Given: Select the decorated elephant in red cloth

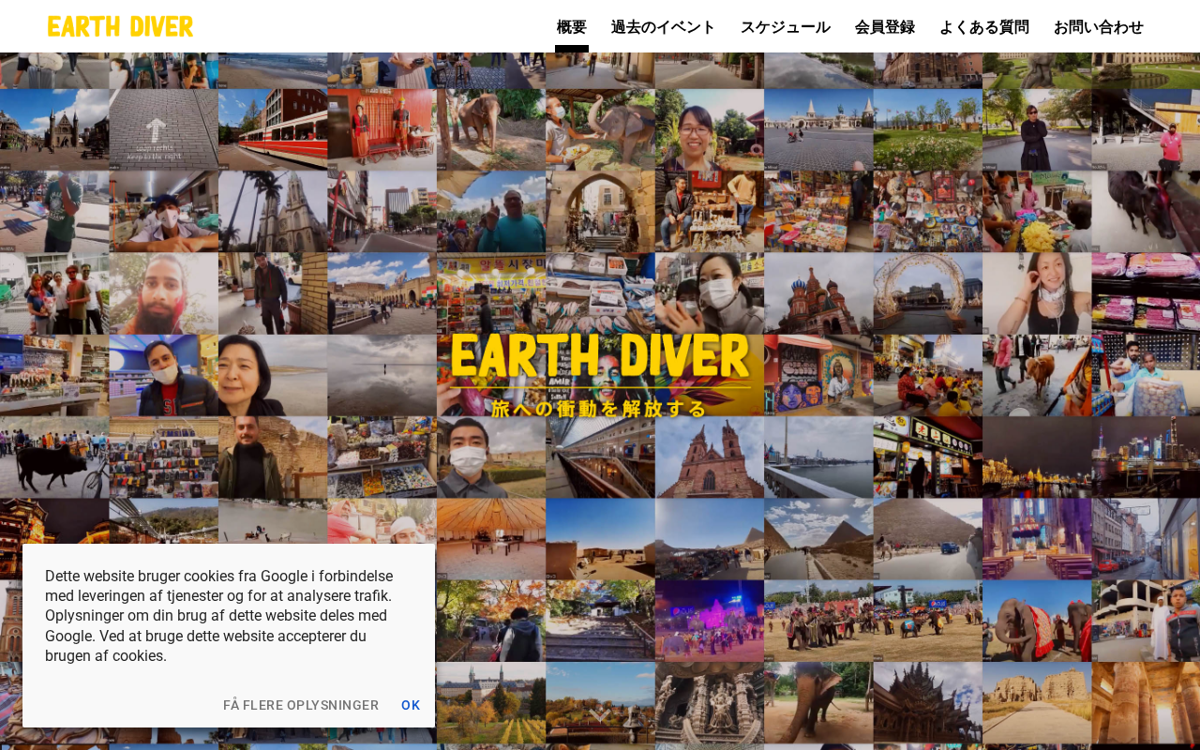Looking at the screenshot, I should [x=1037, y=621].
